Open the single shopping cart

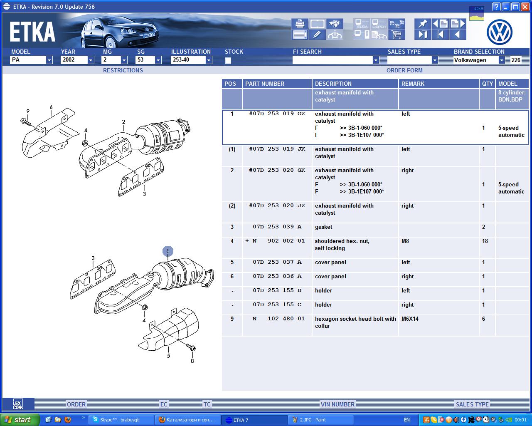(397, 35)
